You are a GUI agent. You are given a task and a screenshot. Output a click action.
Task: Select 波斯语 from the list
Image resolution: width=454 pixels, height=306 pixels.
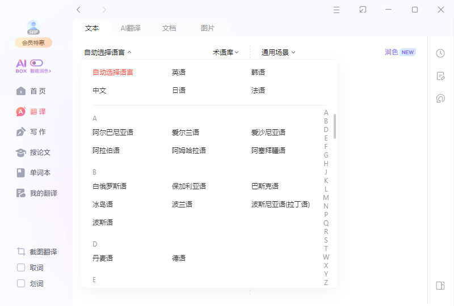103,222
